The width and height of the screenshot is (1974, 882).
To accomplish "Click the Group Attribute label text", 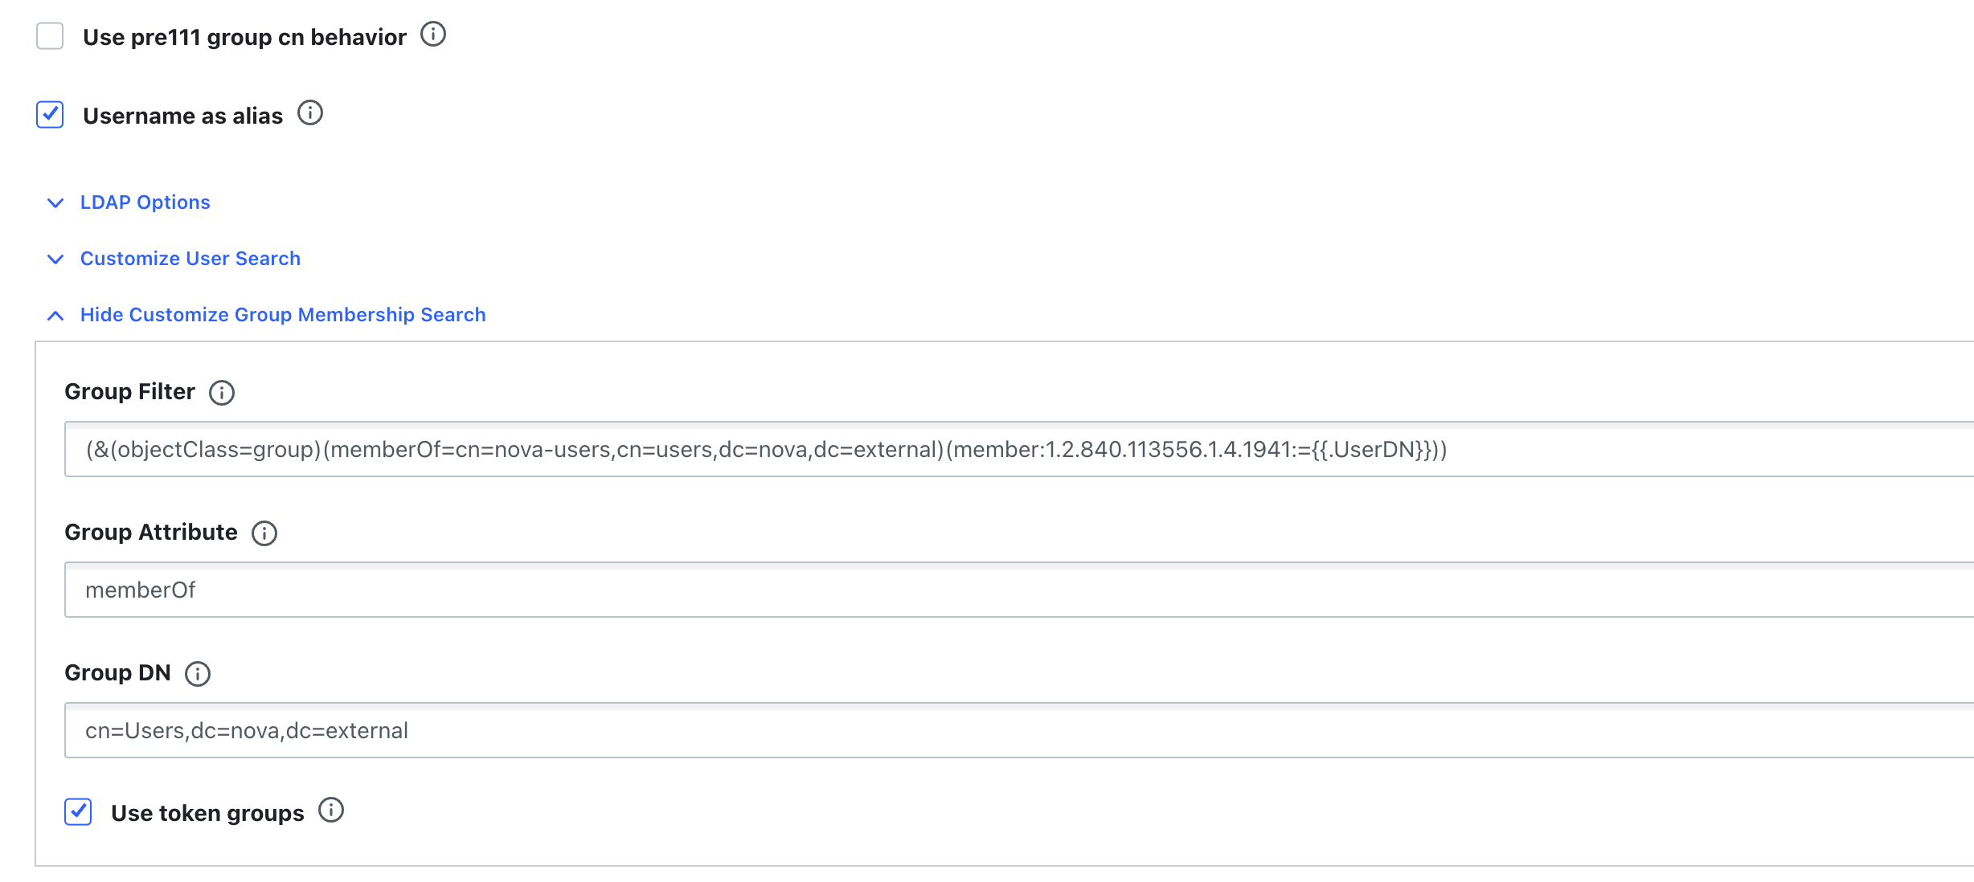I will (151, 533).
